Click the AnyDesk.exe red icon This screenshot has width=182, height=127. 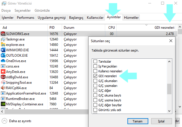(x=3, y=72)
